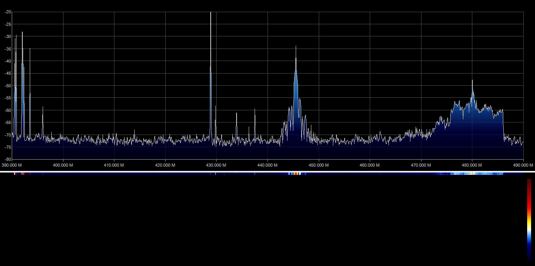Screen dimensions: 535x266
Task: Click the 490.000 M frequency axis label
Action: (x=523, y=165)
